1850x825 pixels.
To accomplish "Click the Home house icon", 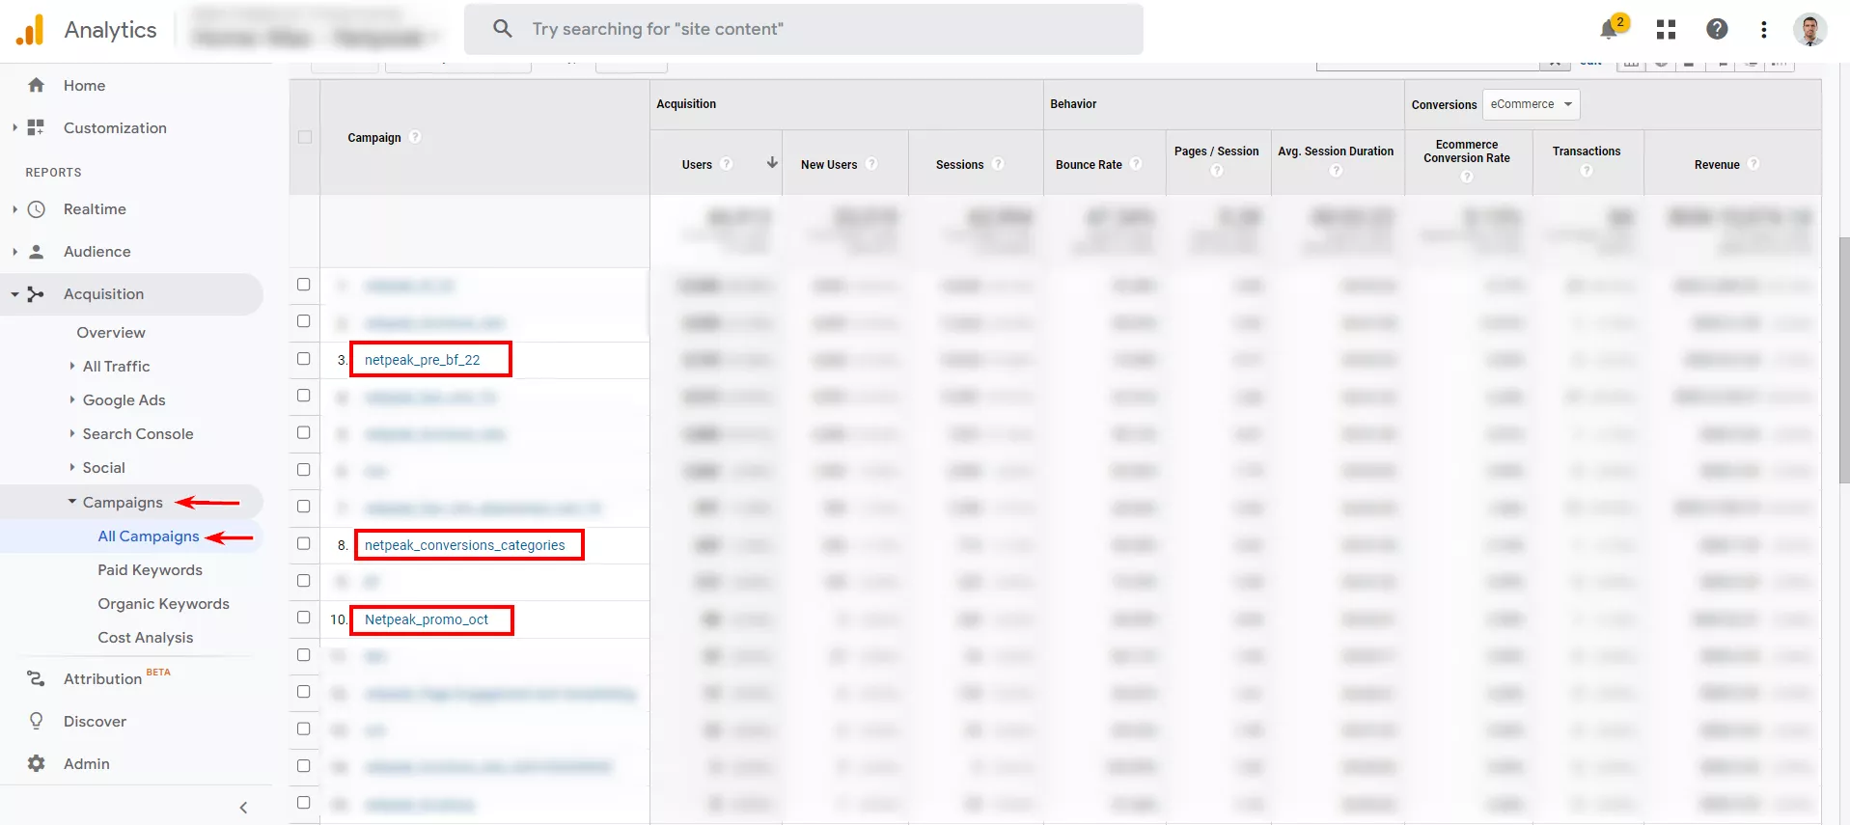I will tap(37, 85).
